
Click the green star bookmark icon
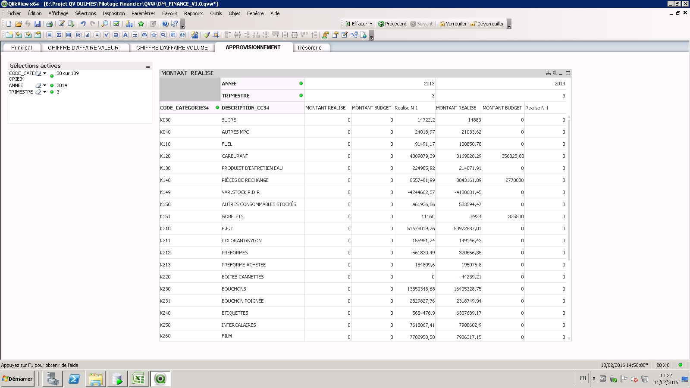click(141, 24)
